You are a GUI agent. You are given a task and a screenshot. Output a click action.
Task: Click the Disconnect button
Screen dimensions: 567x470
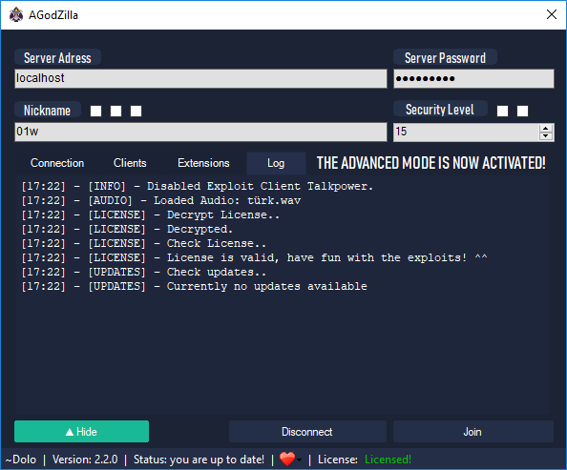pos(307,431)
